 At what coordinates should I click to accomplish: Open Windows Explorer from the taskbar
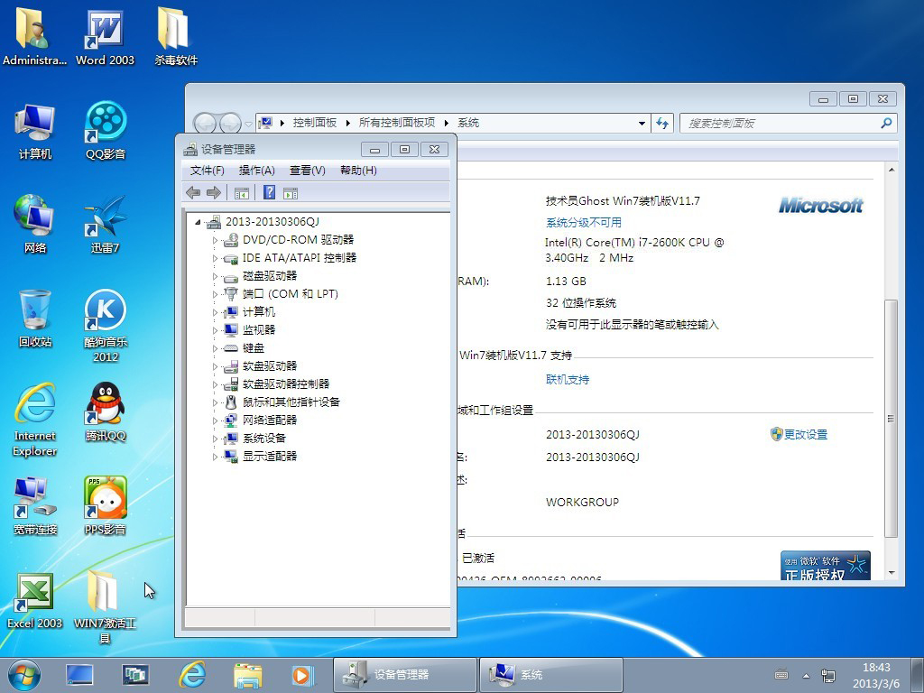(248, 675)
